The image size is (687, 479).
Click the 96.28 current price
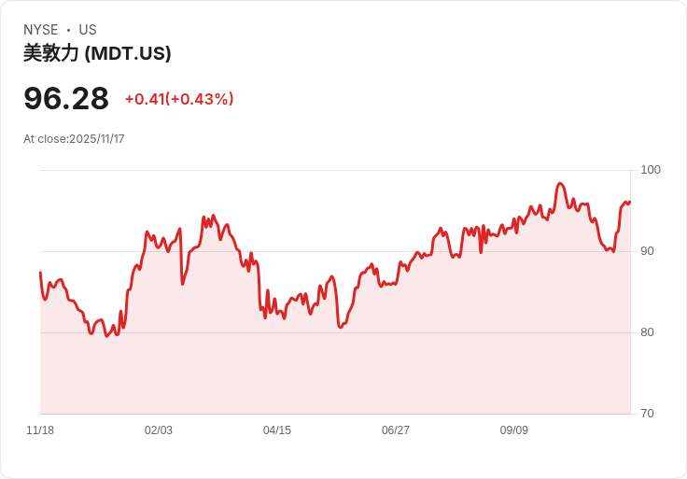pyautogui.click(x=66, y=98)
